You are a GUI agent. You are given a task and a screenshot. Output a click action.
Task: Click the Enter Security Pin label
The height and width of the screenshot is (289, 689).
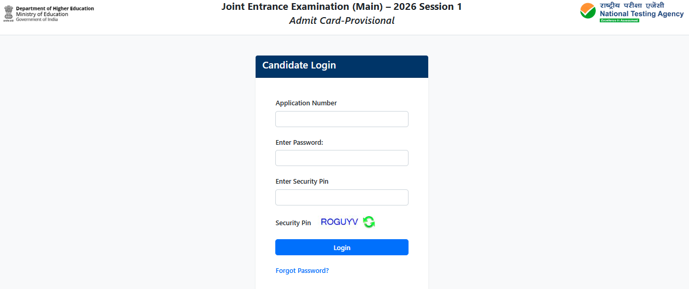[302, 182]
